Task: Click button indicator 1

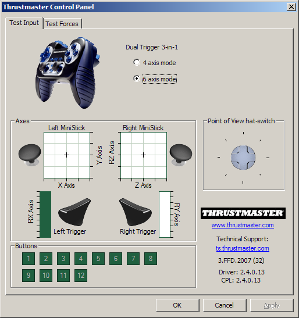Action: pos(29,259)
